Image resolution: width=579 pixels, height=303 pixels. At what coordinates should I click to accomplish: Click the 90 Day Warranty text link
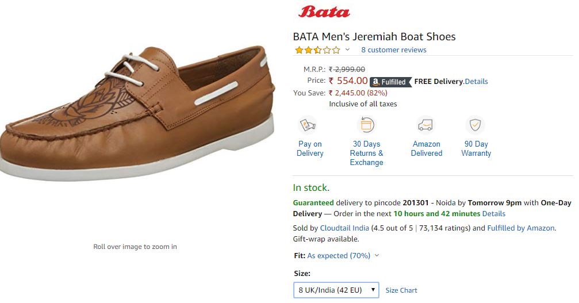[x=475, y=148]
